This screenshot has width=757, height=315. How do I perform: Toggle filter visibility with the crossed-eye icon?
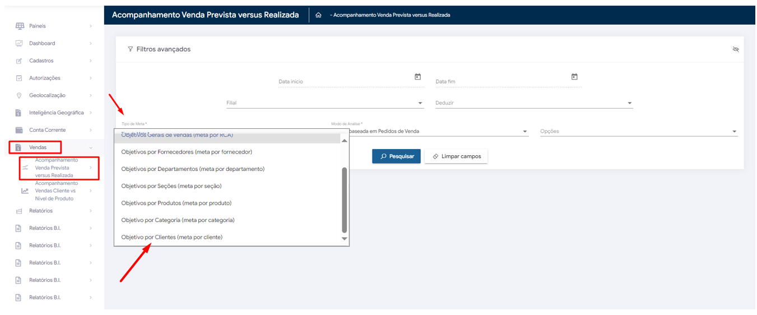click(736, 49)
